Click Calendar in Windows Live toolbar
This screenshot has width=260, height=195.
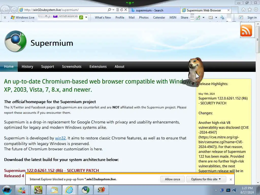coord(159,18)
